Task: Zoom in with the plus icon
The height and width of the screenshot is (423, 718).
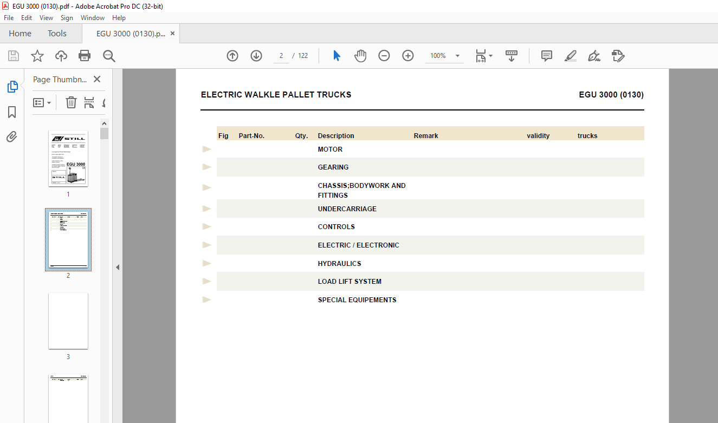Action: tap(408, 56)
